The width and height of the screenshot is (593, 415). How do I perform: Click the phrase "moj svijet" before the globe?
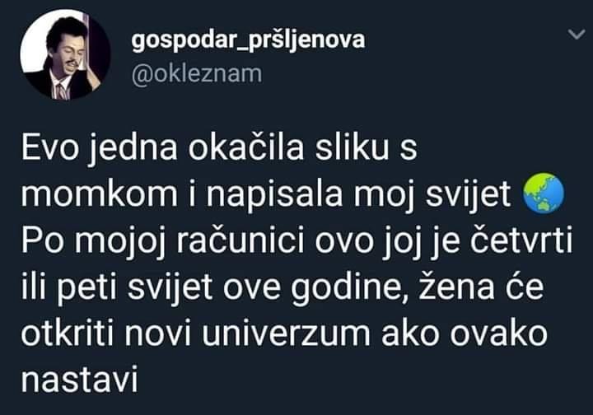pos(432,196)
